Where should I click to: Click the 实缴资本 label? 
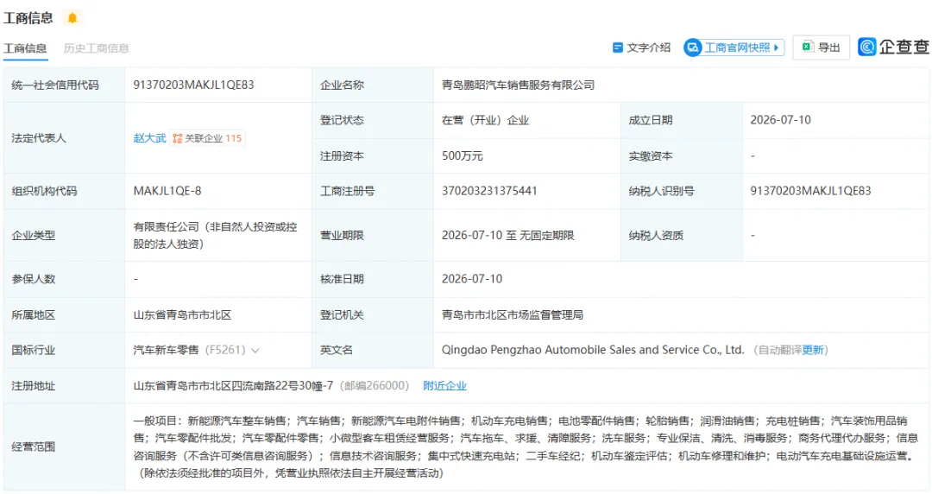[x=651, y=156]
